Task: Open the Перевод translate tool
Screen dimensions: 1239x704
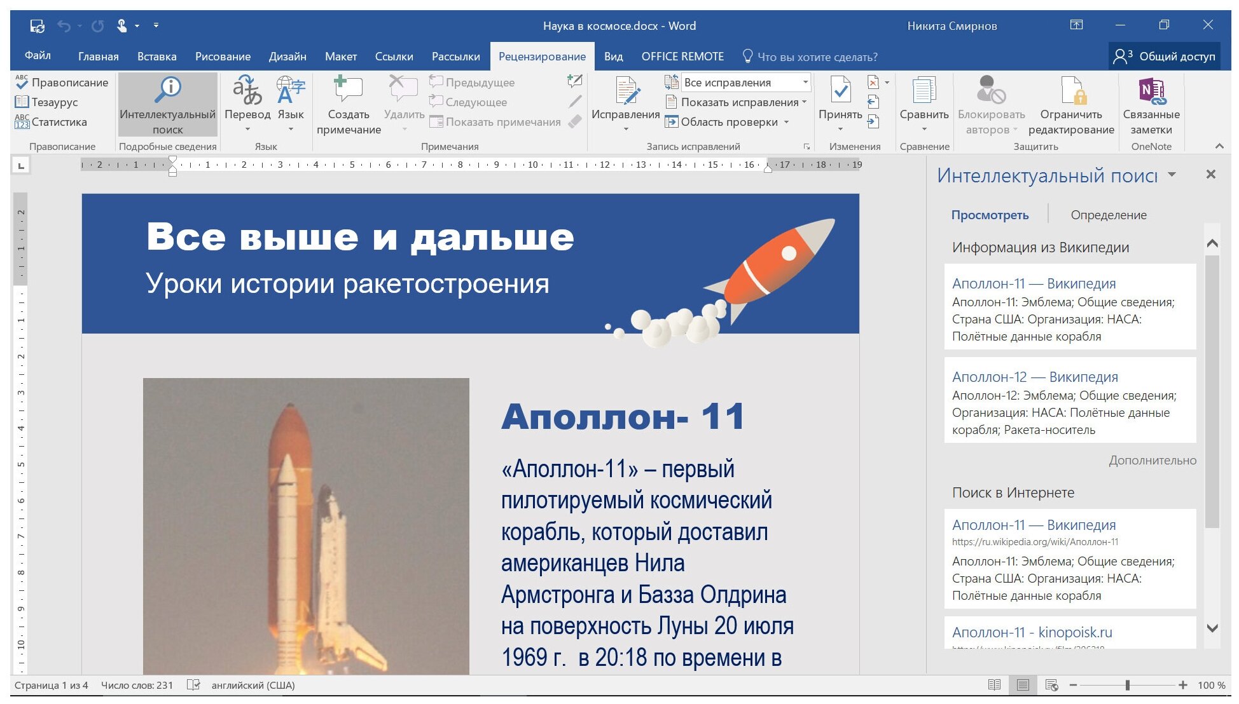Action: point(247,91)
